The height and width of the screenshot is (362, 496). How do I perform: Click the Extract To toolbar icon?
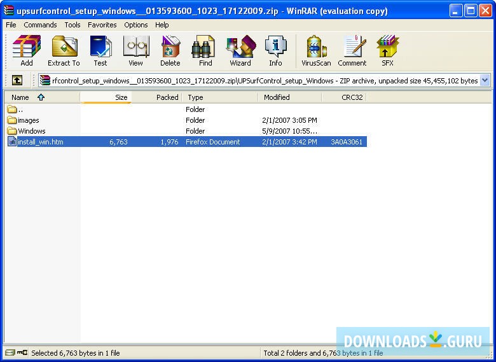click(x=64, y=50)
